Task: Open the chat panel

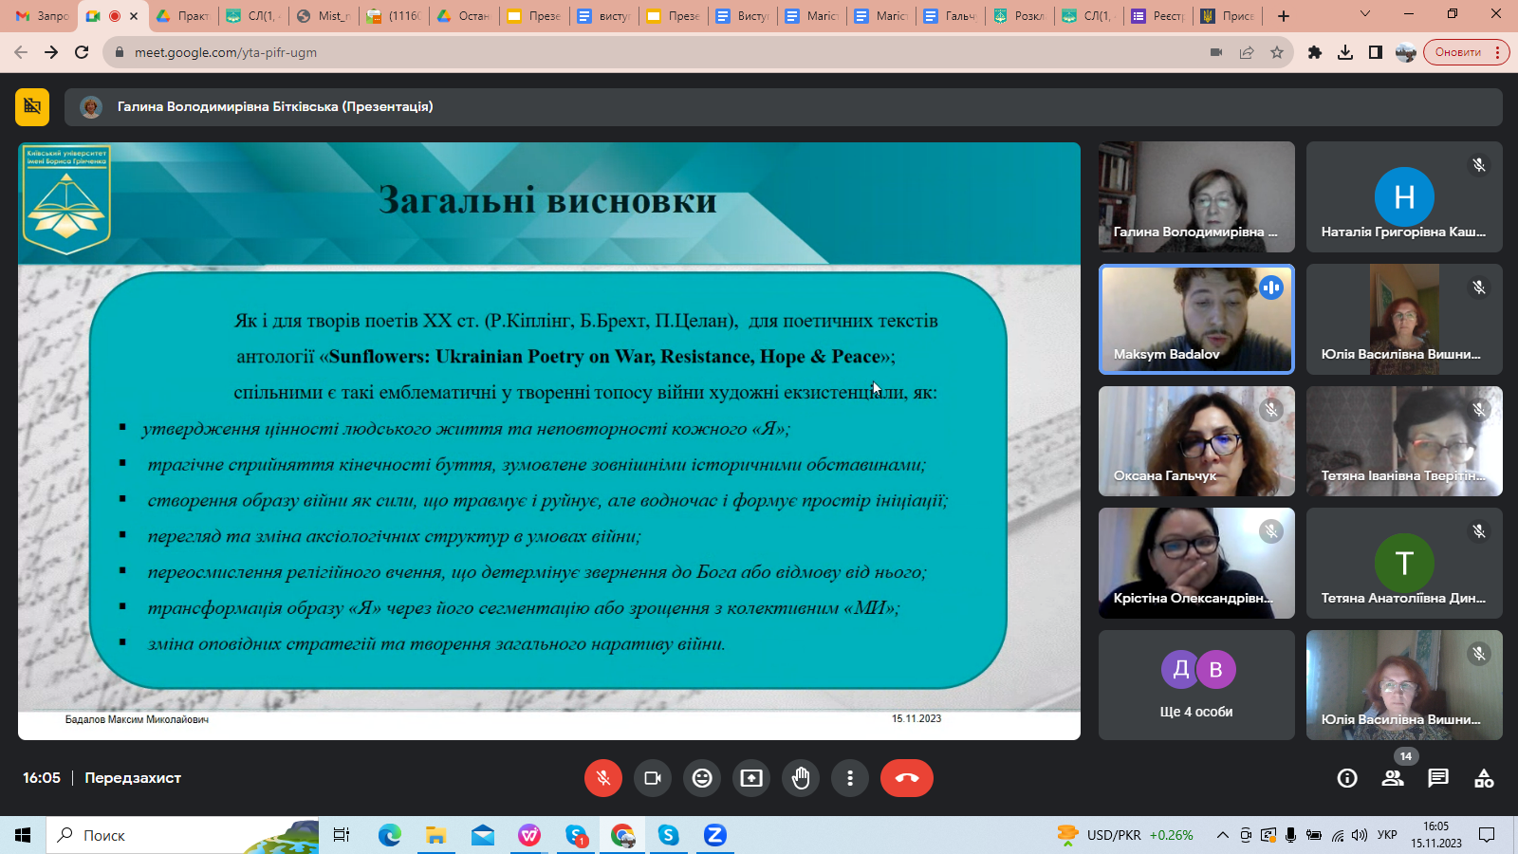Action: [1438, 778]
